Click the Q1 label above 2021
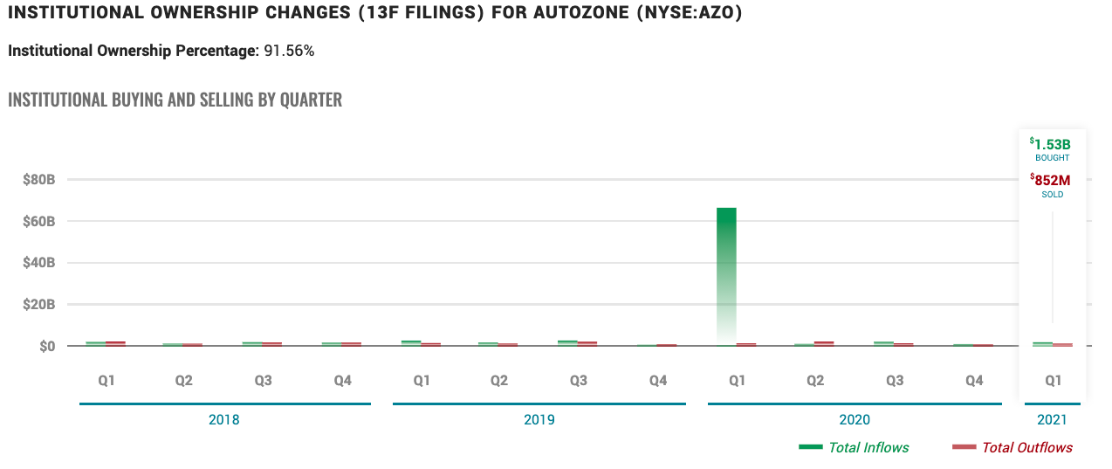Screen dimensions: 1112x469 [x=1053, y=381]
